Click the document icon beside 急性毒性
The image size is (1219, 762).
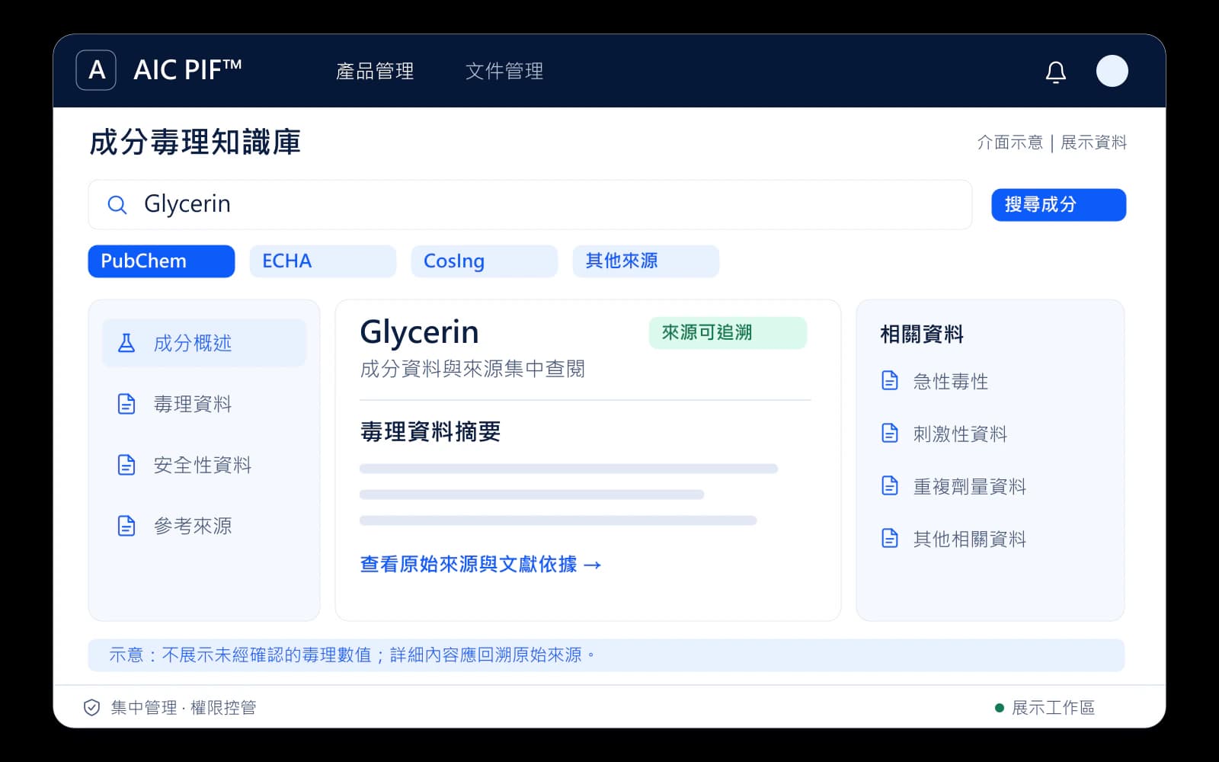(x=890, y=380)
